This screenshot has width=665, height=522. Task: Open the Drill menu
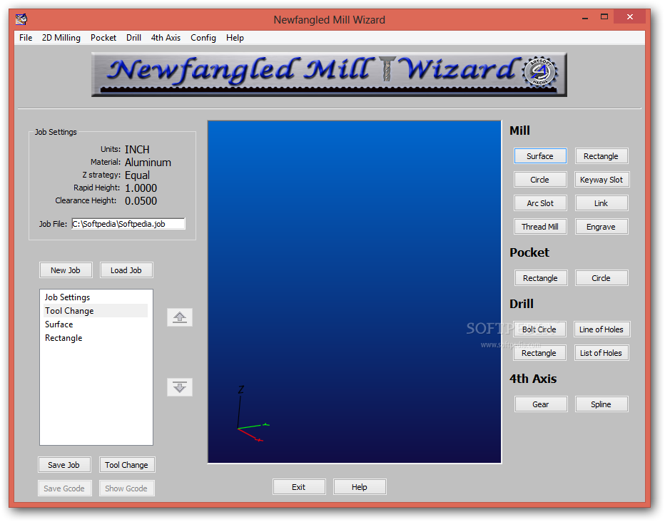[133, 38]
